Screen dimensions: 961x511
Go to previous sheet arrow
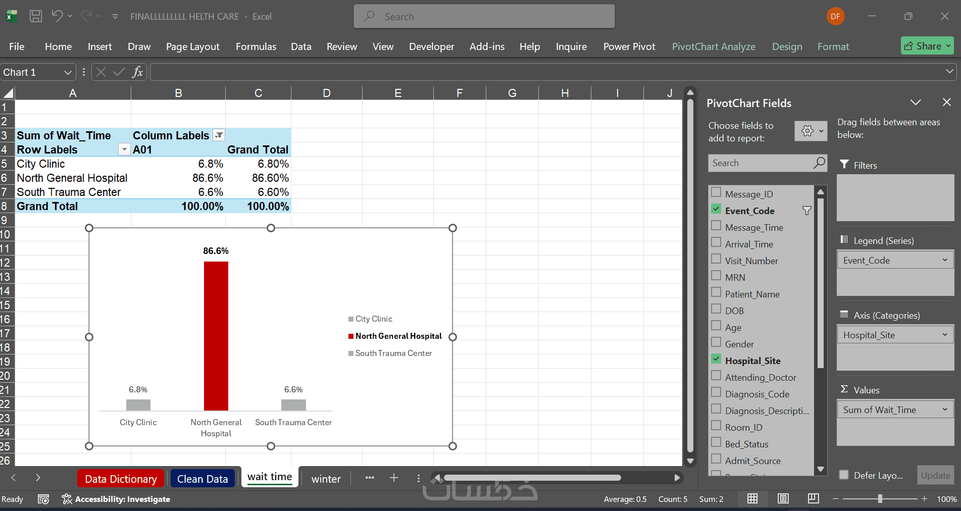14,478
